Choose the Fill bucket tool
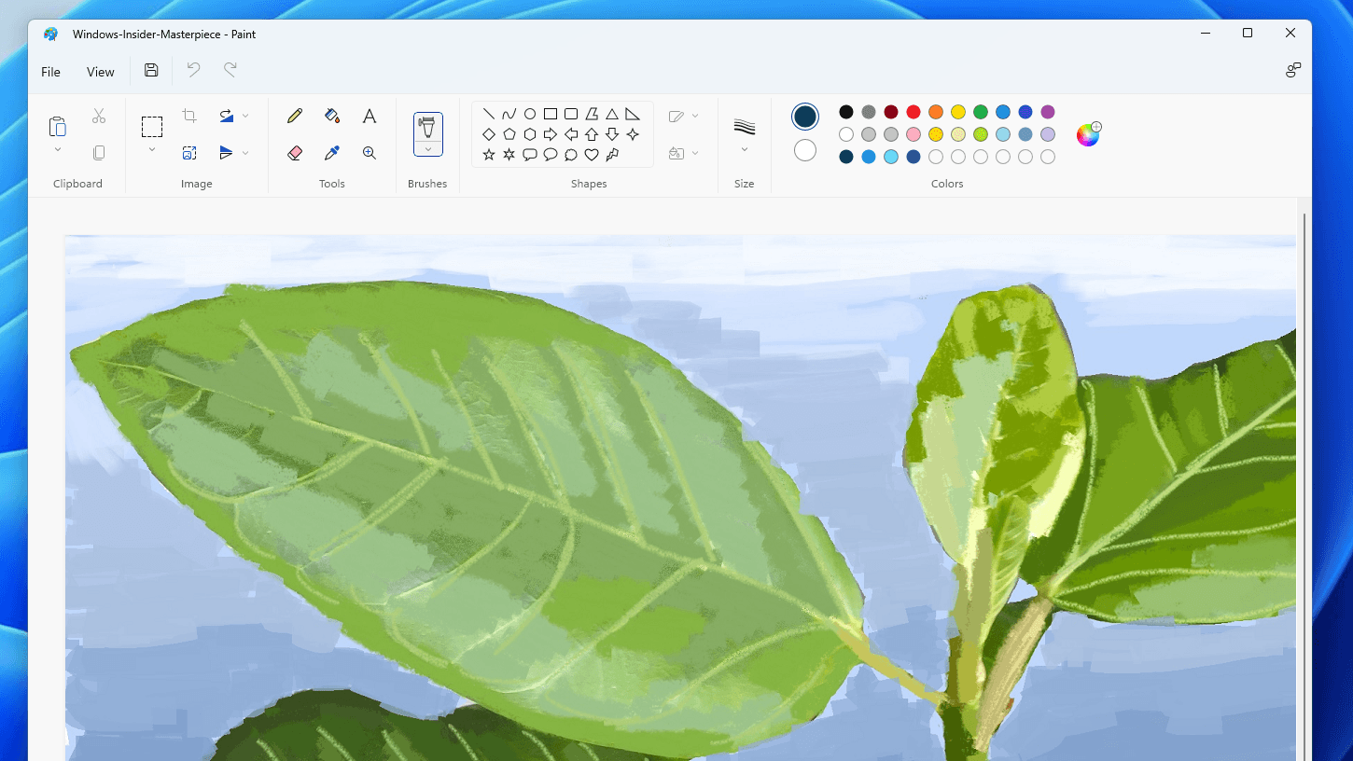The image size is (1353, 761). [332, 116]
